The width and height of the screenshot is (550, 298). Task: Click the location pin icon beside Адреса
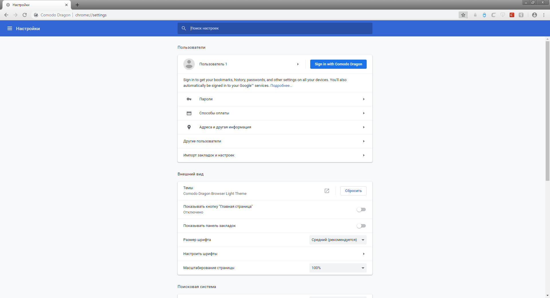(x=189, y=127)
